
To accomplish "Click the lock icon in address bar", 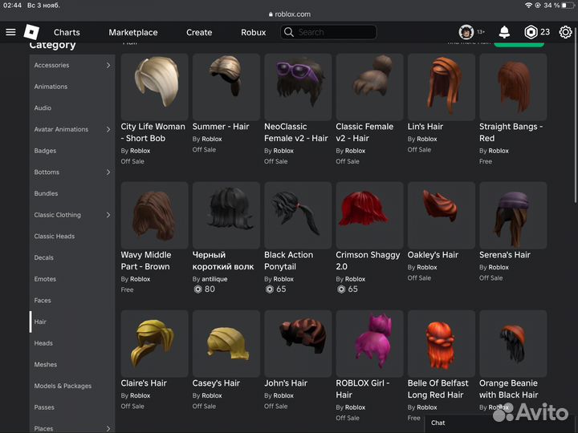I will tap(269, 14).
